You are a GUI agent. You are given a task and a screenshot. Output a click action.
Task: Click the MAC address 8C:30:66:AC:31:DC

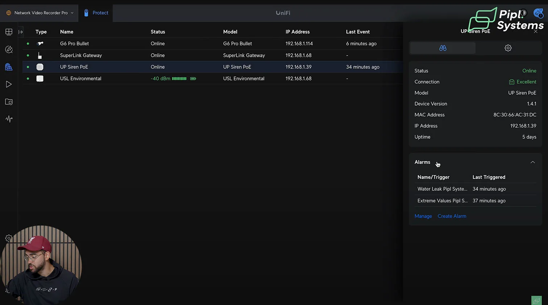[515, 115]
